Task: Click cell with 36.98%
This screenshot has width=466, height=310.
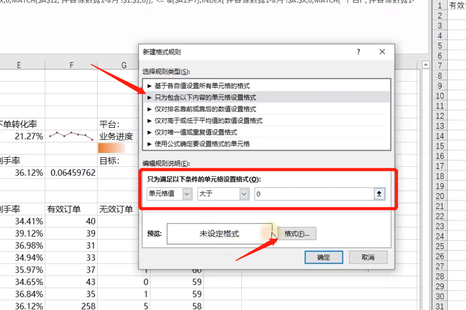Action: (22, 245)
